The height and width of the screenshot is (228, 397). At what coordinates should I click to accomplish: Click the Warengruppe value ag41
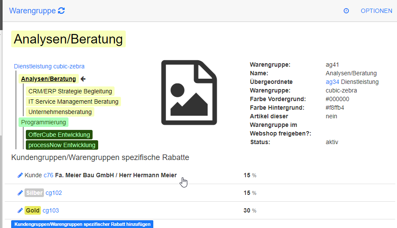coord(332,65)
